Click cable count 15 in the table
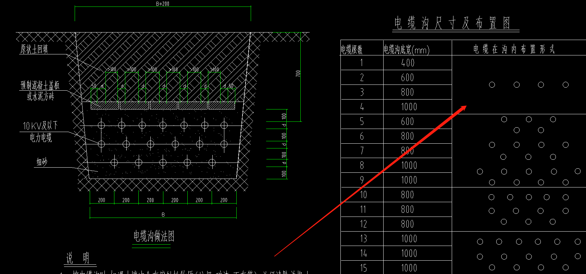586x274 pixels. [363, 268]
